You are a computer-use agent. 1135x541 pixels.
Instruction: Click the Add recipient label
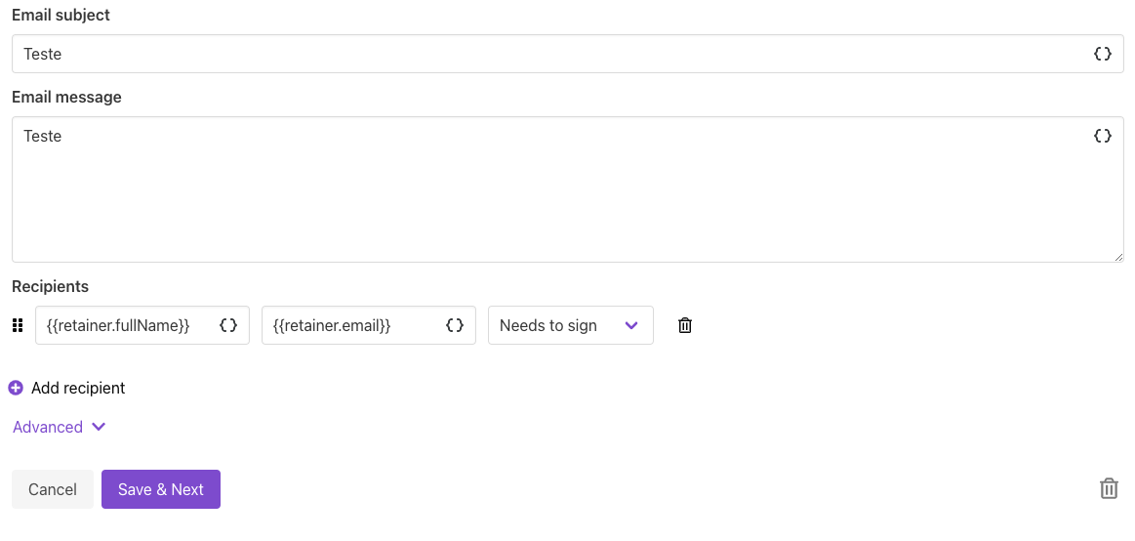[78, 389]
